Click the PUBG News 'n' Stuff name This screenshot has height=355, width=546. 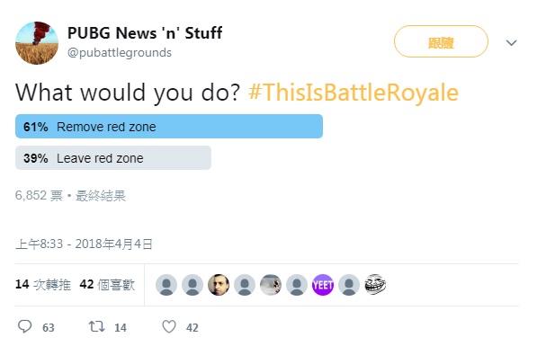145,33
